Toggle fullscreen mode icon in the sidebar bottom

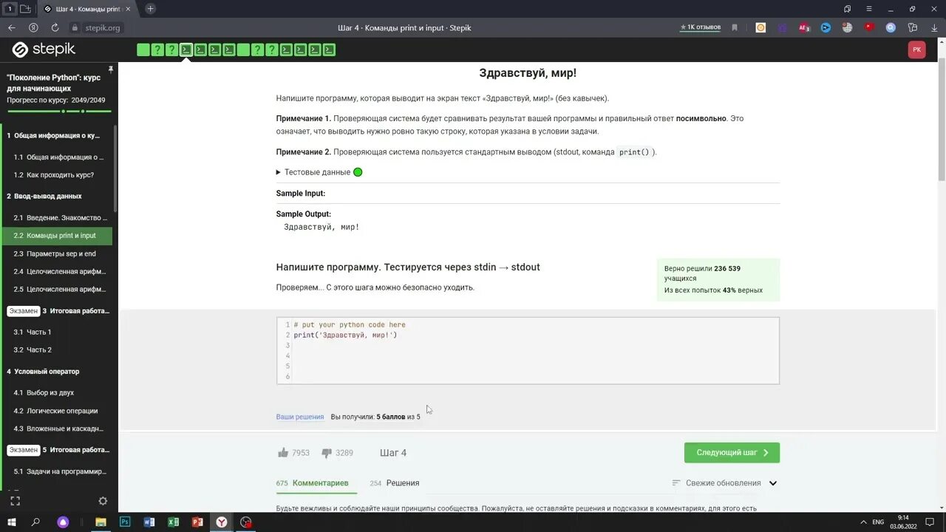tap(15, 500)
